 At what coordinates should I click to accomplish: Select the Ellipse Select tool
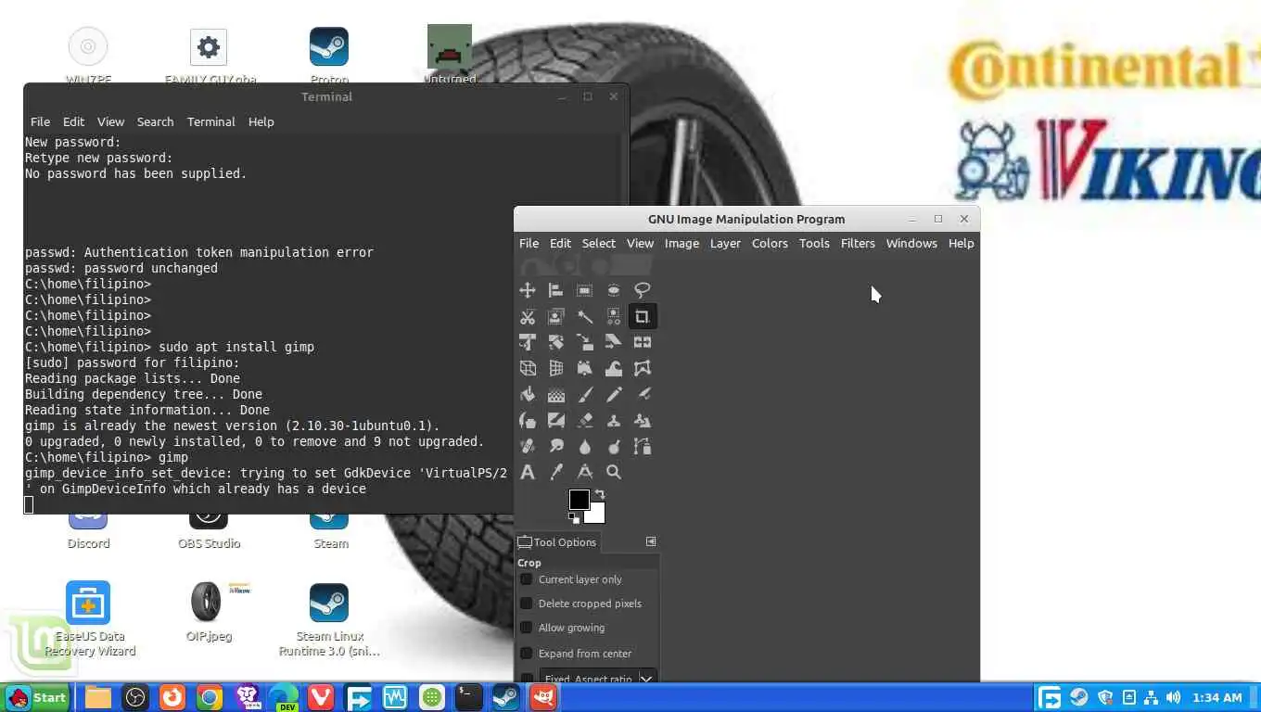click(x=614, y=290)
